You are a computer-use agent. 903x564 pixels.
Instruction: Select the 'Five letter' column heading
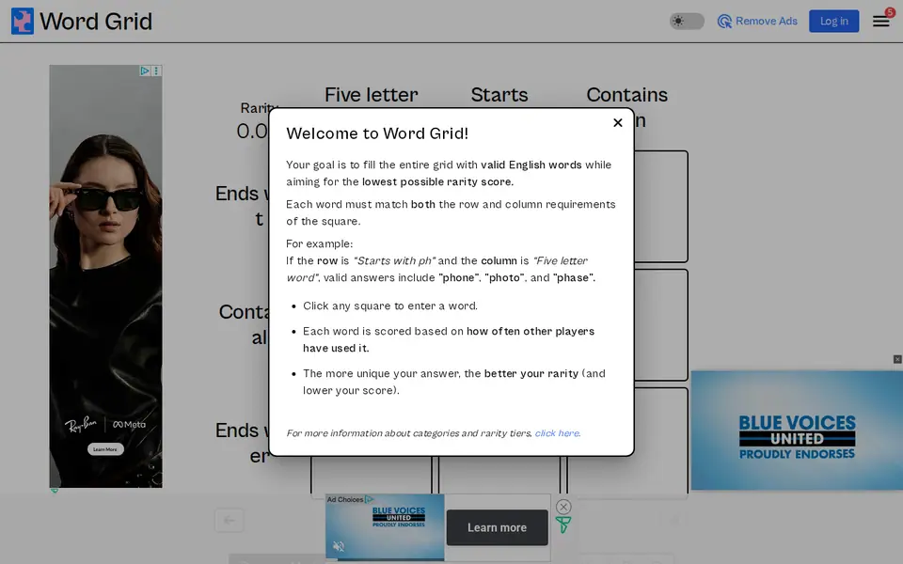coord(371,94)
